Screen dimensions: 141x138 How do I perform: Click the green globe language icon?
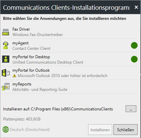(x=6, y=129)
